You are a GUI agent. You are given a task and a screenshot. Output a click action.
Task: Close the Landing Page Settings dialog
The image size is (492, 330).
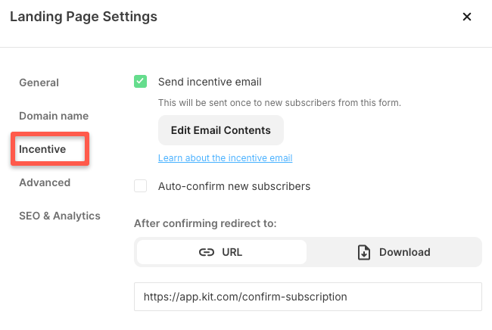pyautogui.click(x=467, y=17)
